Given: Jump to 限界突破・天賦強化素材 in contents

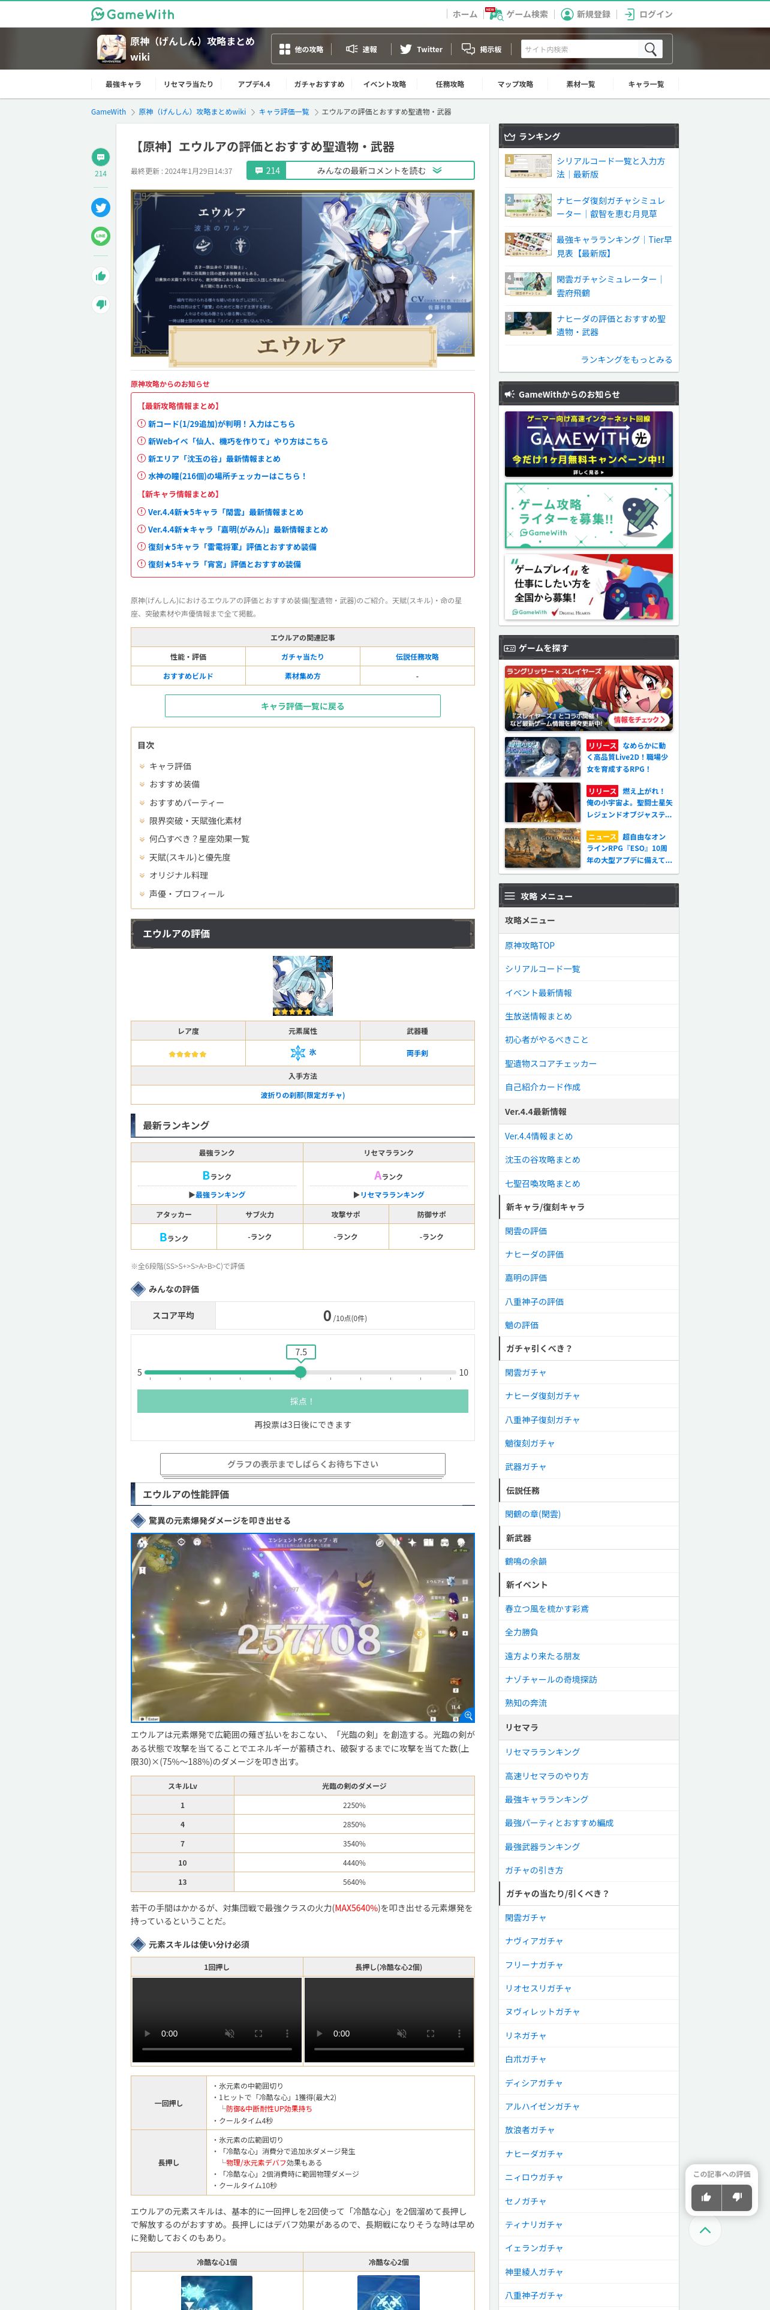Looking at the screenshot, I should (194, 820).
